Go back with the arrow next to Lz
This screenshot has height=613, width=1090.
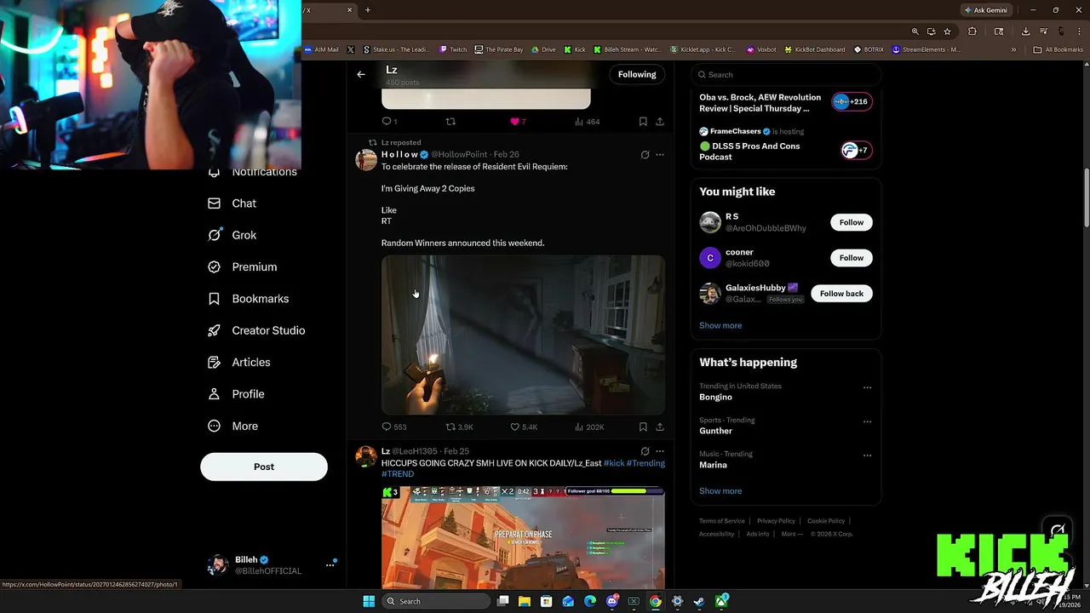click(361, 74)
